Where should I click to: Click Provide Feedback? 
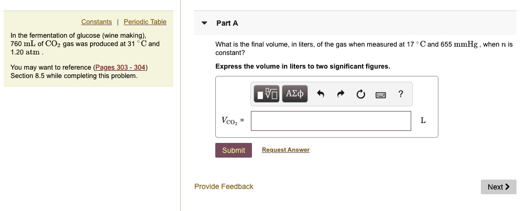click(224, 186)
